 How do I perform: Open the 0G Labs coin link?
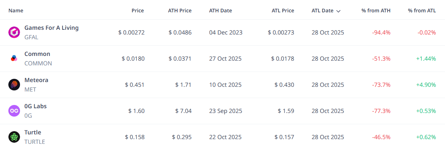coord(35,106)
